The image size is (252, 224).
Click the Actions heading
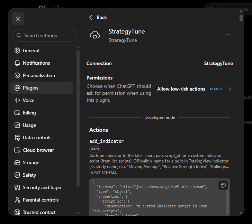pos(99,130)
